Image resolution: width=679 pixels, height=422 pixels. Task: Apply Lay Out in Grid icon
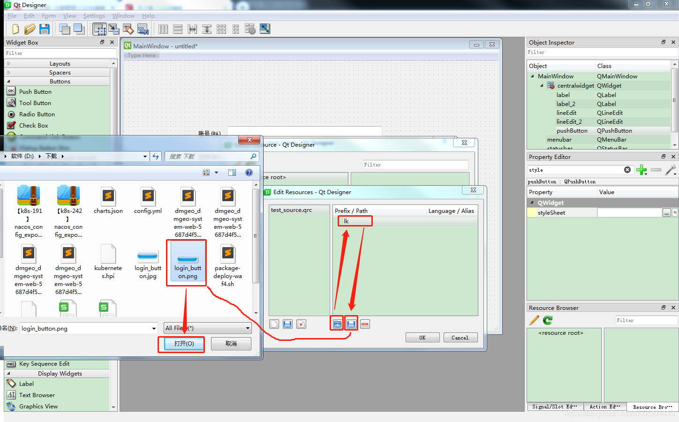(x=221, y=29)
